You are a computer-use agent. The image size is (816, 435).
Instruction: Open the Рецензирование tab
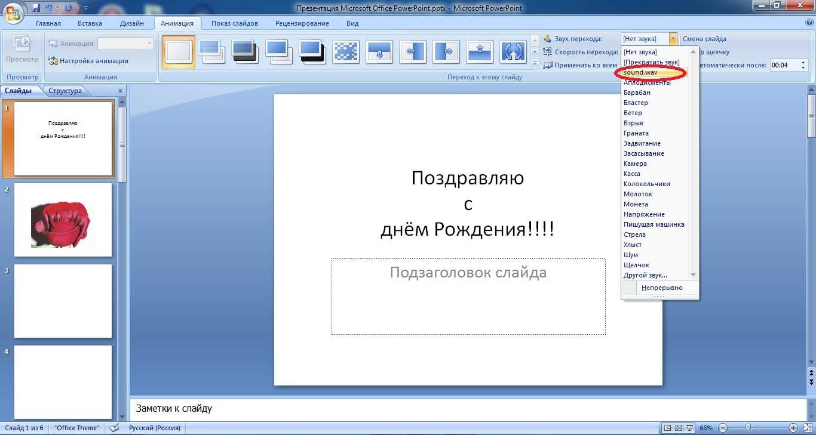(x=302, y=23)
